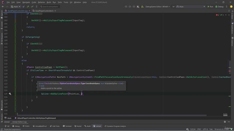Screen dimensions: 234x131
Task: Close the AuraPlayerController.h tab
Action: [55, 11]
